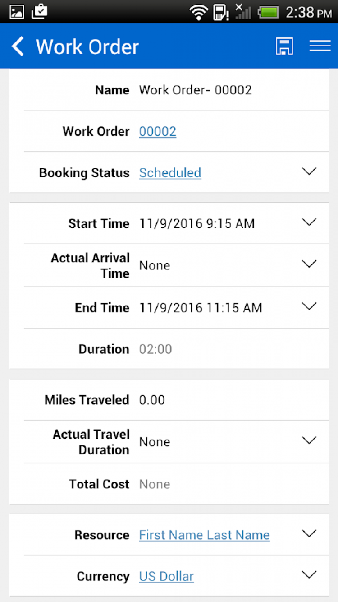Image resolution: width=338 pixels, height=602 pixels.
Task: Open the US Dollar currency link
Action: (x=166, y=577)
